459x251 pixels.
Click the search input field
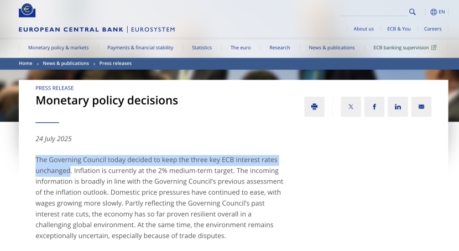[373, 12]
